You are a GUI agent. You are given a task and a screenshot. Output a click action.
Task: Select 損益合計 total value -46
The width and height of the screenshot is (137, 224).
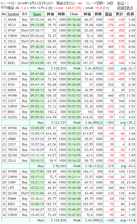[x=80, y=3]
